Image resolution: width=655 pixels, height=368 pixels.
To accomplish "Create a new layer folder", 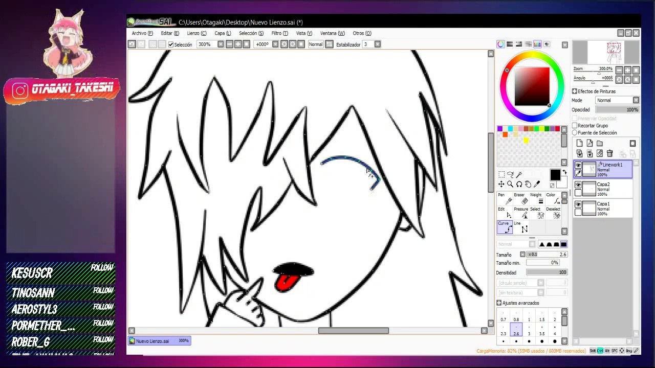I will pos(600,144).
